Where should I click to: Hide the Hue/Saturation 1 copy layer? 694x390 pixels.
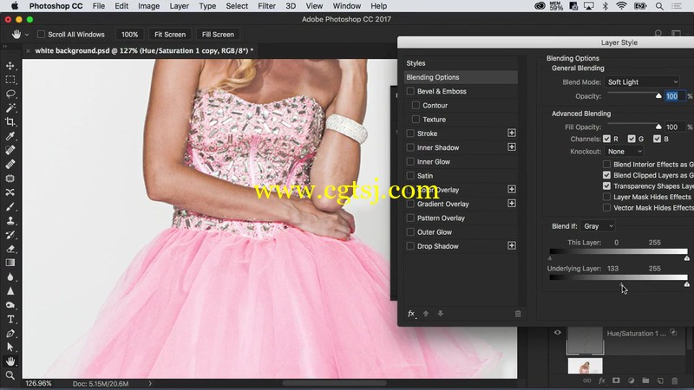(557, 333)
